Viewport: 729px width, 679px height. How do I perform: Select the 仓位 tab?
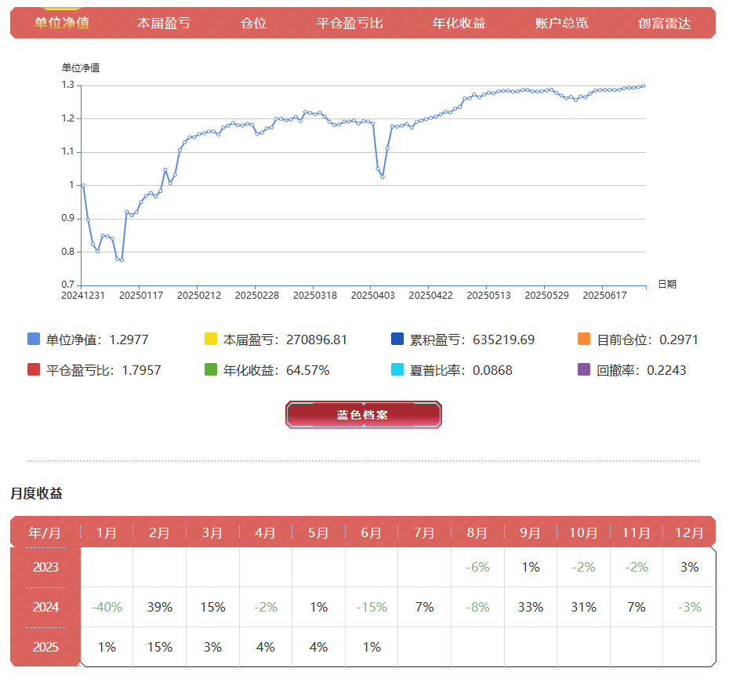pyautogui.click(x=253, y=23)
